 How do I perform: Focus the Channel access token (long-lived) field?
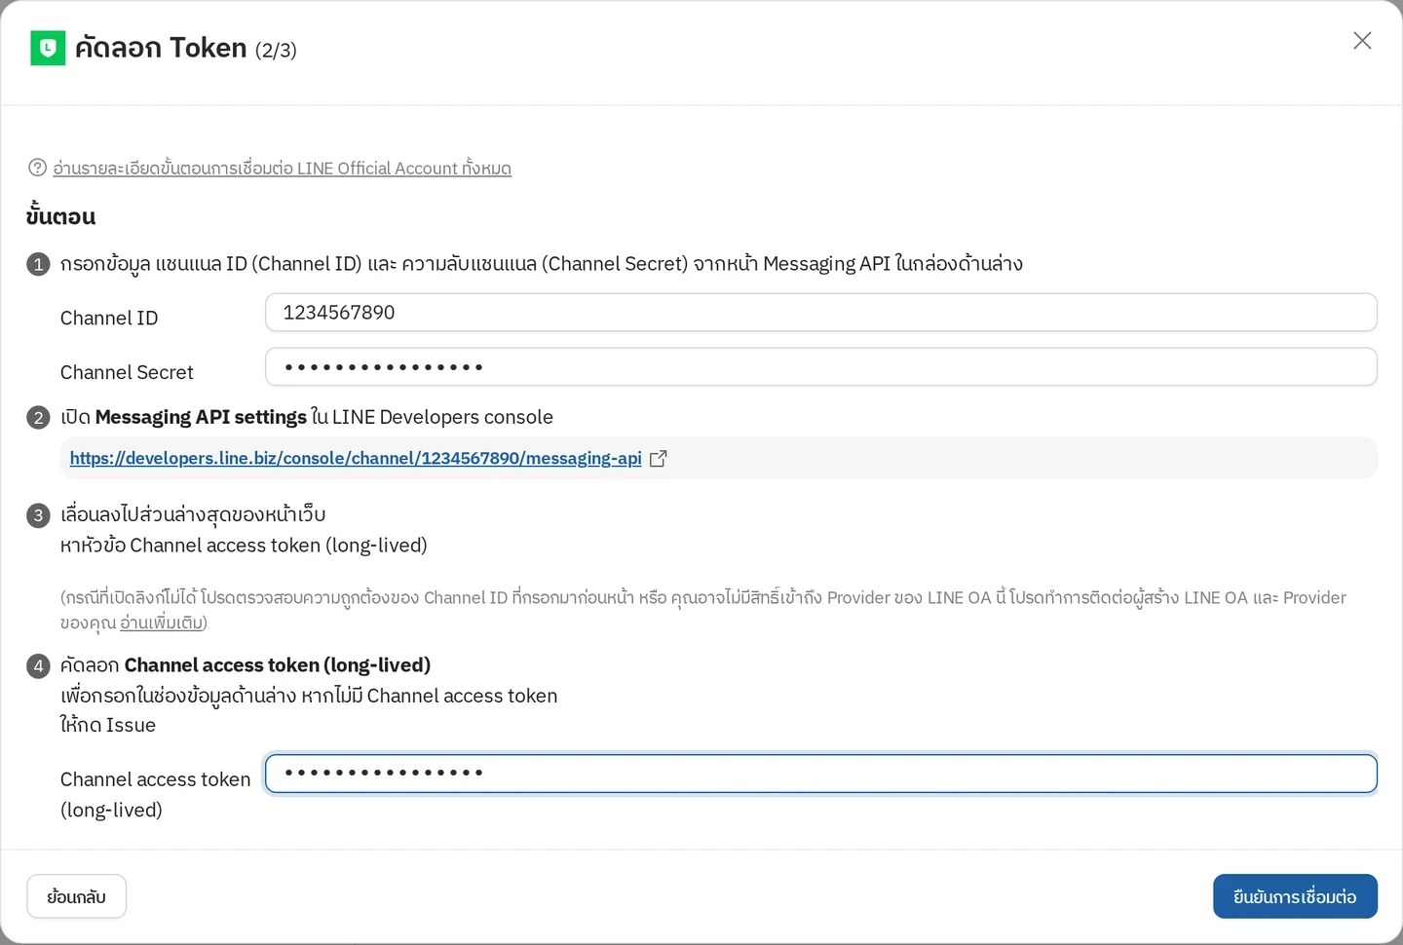pyautogui.click(x=820, y=774)
